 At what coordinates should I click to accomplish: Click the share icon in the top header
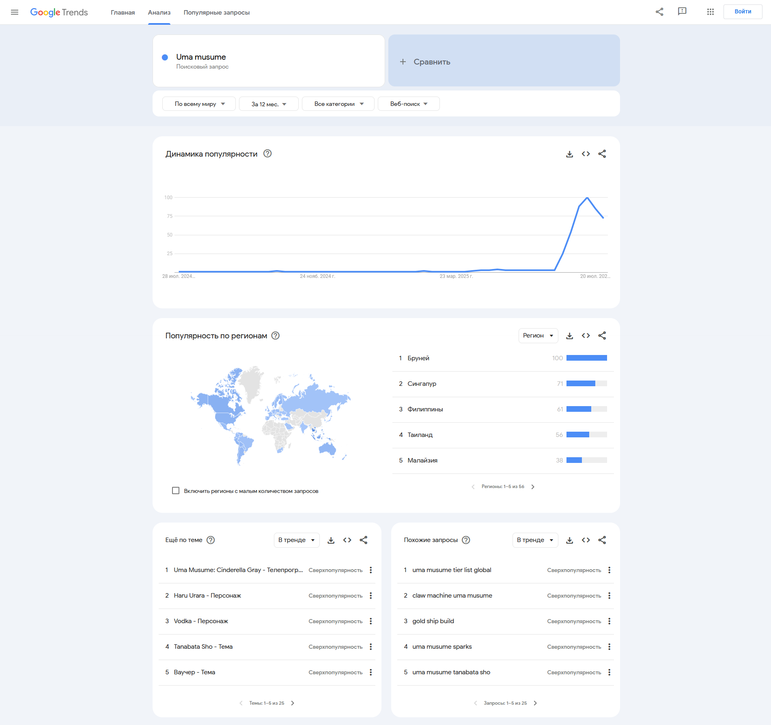[x=659, y=12]
